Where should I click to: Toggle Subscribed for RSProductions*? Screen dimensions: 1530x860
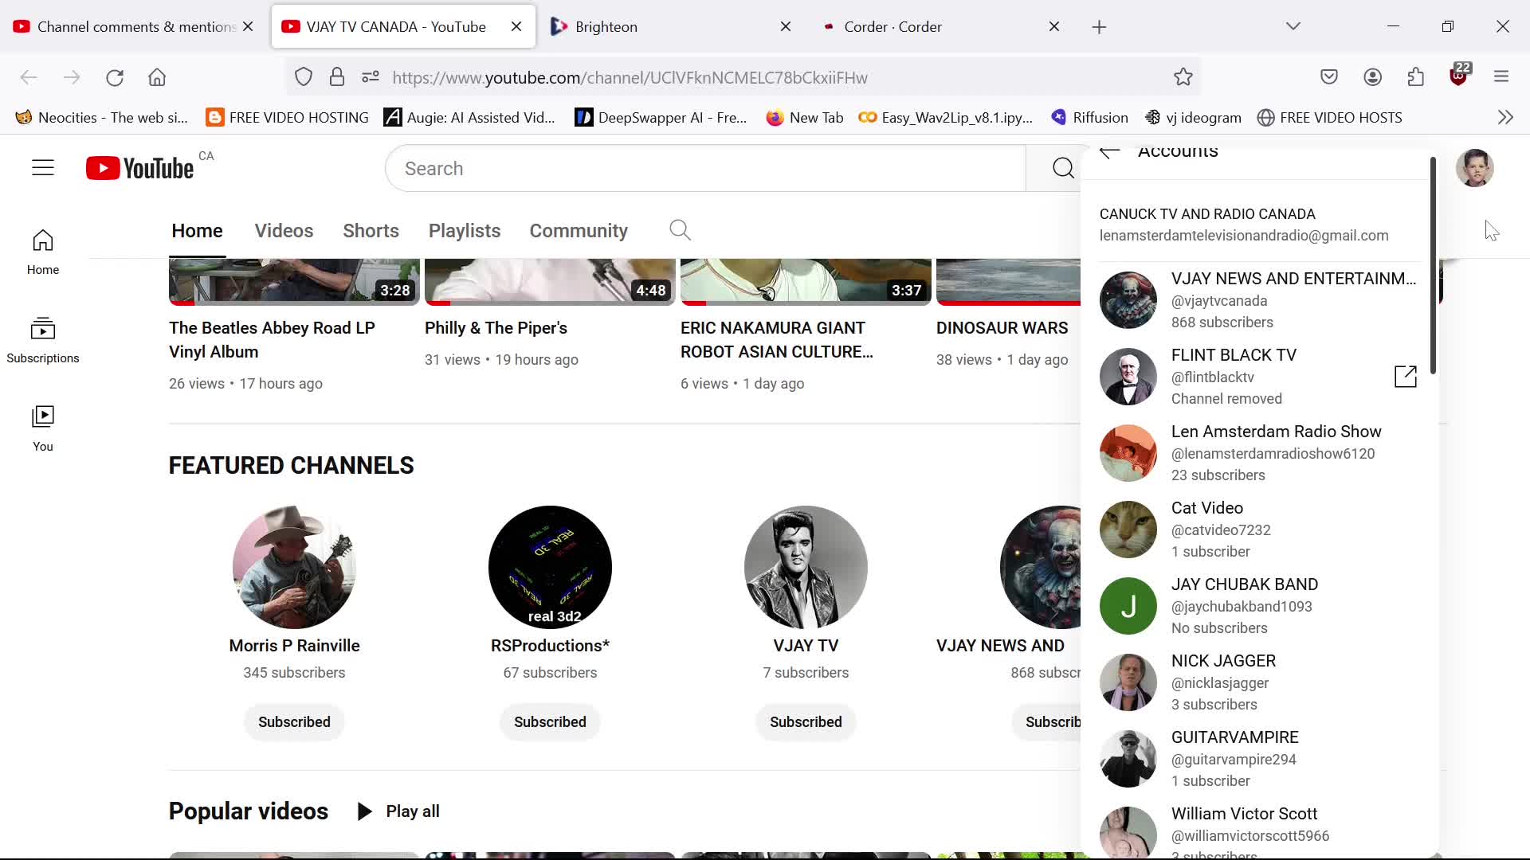click(x=550, y=722)
